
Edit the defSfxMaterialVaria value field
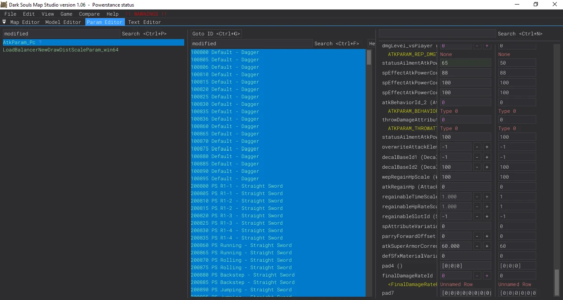point(466,256)
